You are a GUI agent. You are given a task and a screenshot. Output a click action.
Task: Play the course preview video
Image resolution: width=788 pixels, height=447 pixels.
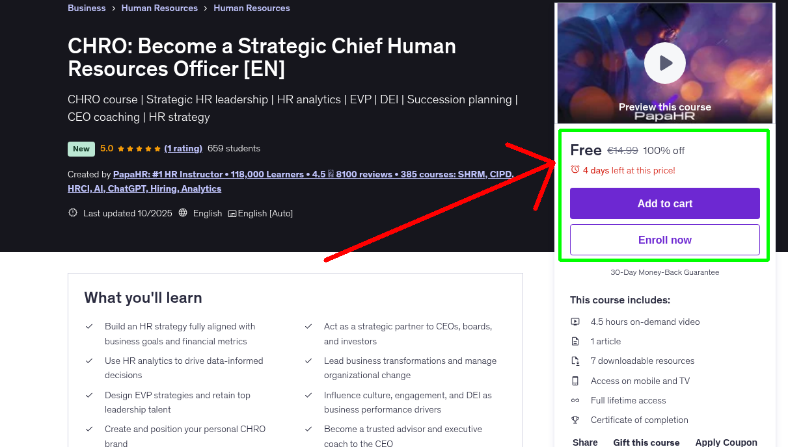[664, 62]
